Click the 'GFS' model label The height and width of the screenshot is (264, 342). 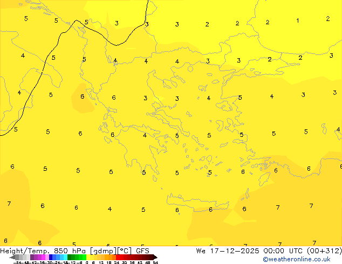142,251
